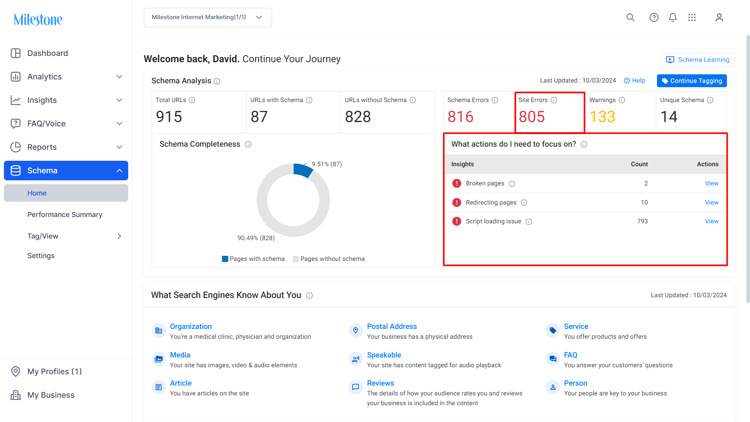
Task: Click the FAQ chat icon
Action: (553, 359)
